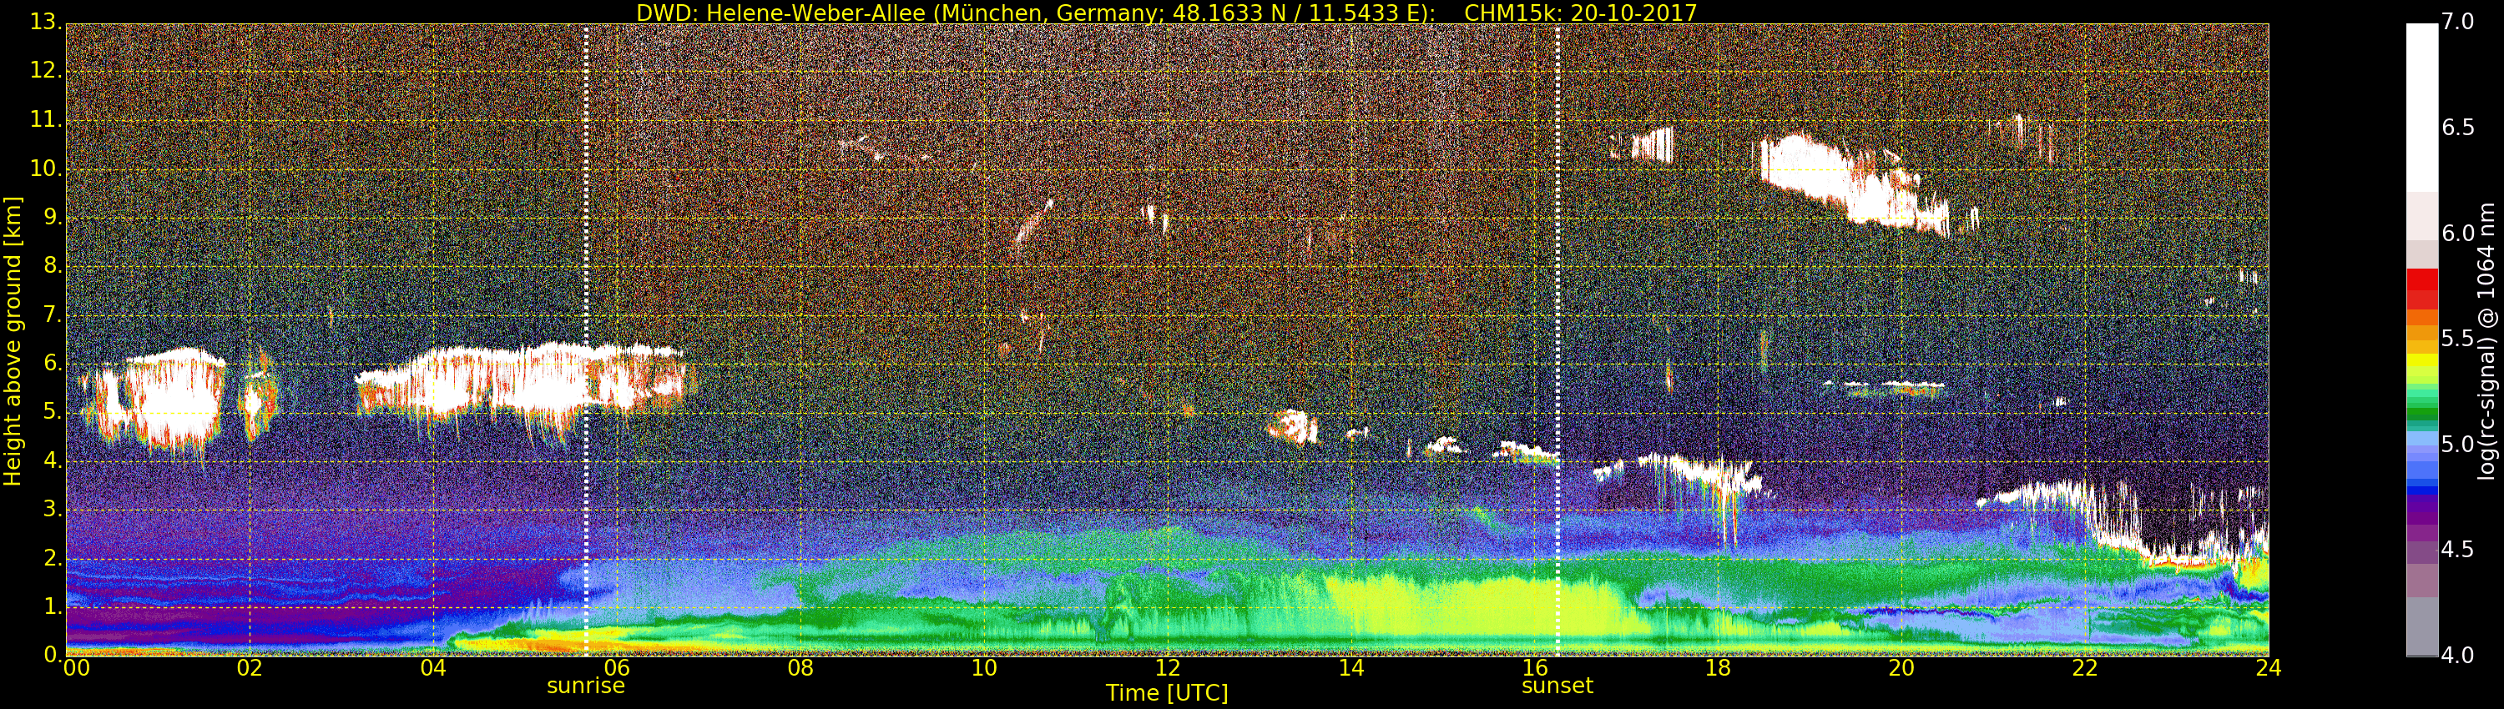The height and width of the screenshot is (709, 2504).
Task: Click height axis tick '5.'
Action: click(x=53, y=413)
